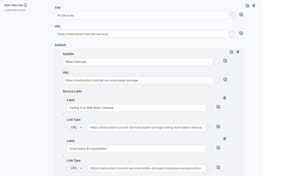
Task: Click plus button inside Water Damage subtitle field
Action: coord(216,62)
